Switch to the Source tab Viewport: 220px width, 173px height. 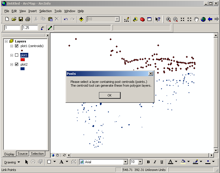tap(23, 154)
